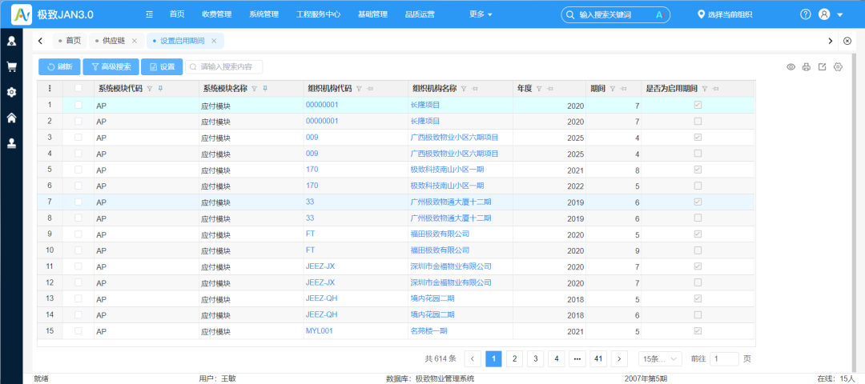Image resolution: width=865 pixels, height=384 pixels.
Task: Open the 首页 menu in the top navigation
Action: coord(177,14)
